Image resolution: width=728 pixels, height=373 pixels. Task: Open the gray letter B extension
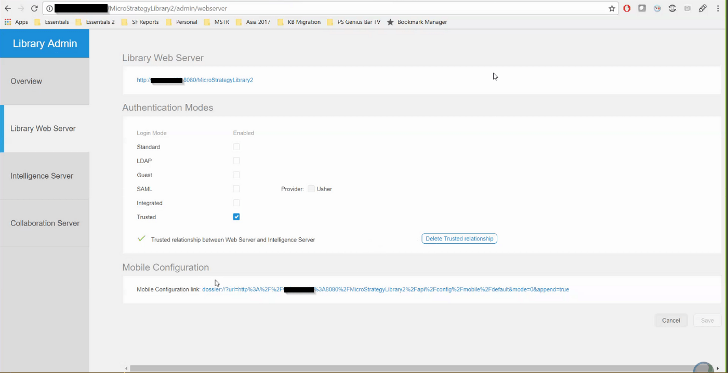click(687, 8)
